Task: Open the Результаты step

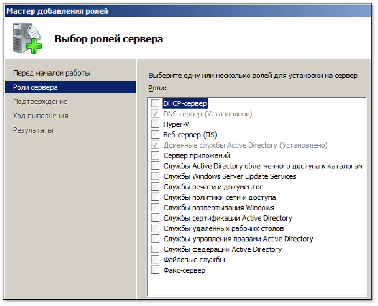Action: (x=33, y=130)
